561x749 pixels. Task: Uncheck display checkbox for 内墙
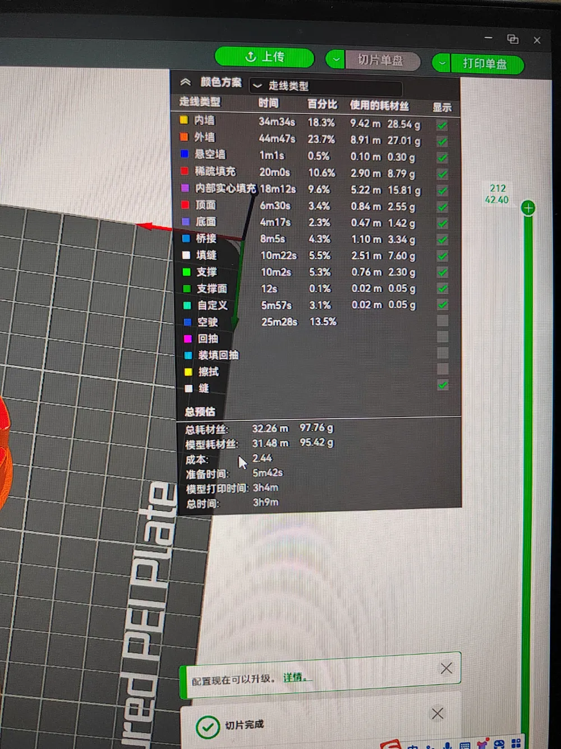[442, 125]
